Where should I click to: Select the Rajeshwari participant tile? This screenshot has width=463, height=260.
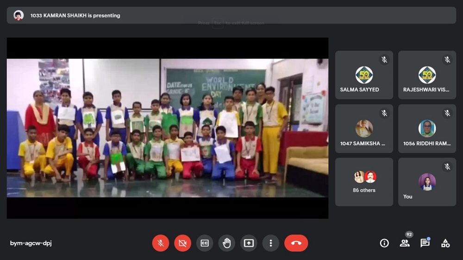point(427,75)
